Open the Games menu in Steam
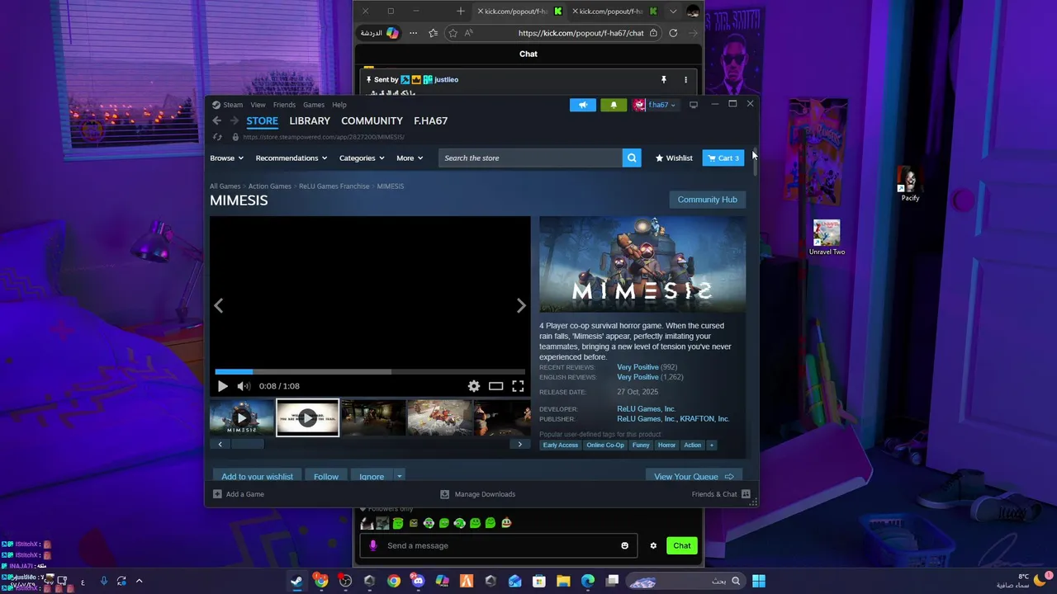Viewport: 1057px width, 594px height. pyautogui.click(x=314, y=105)
